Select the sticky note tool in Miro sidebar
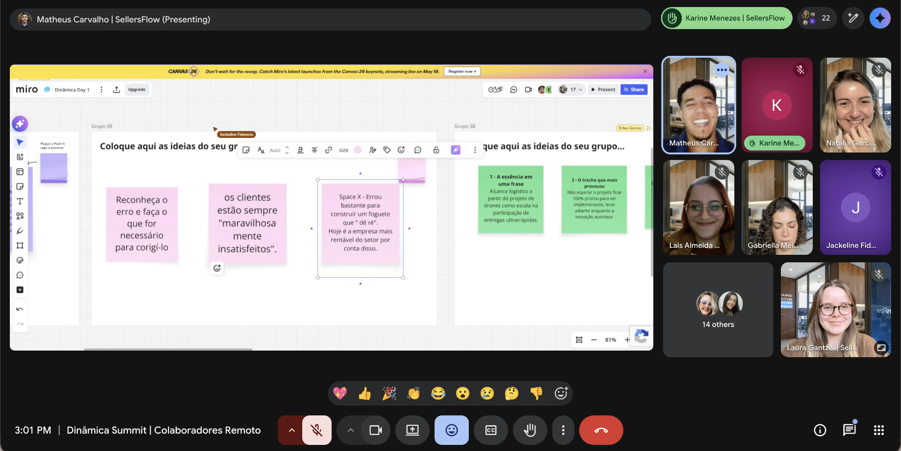 coord(20,186)
